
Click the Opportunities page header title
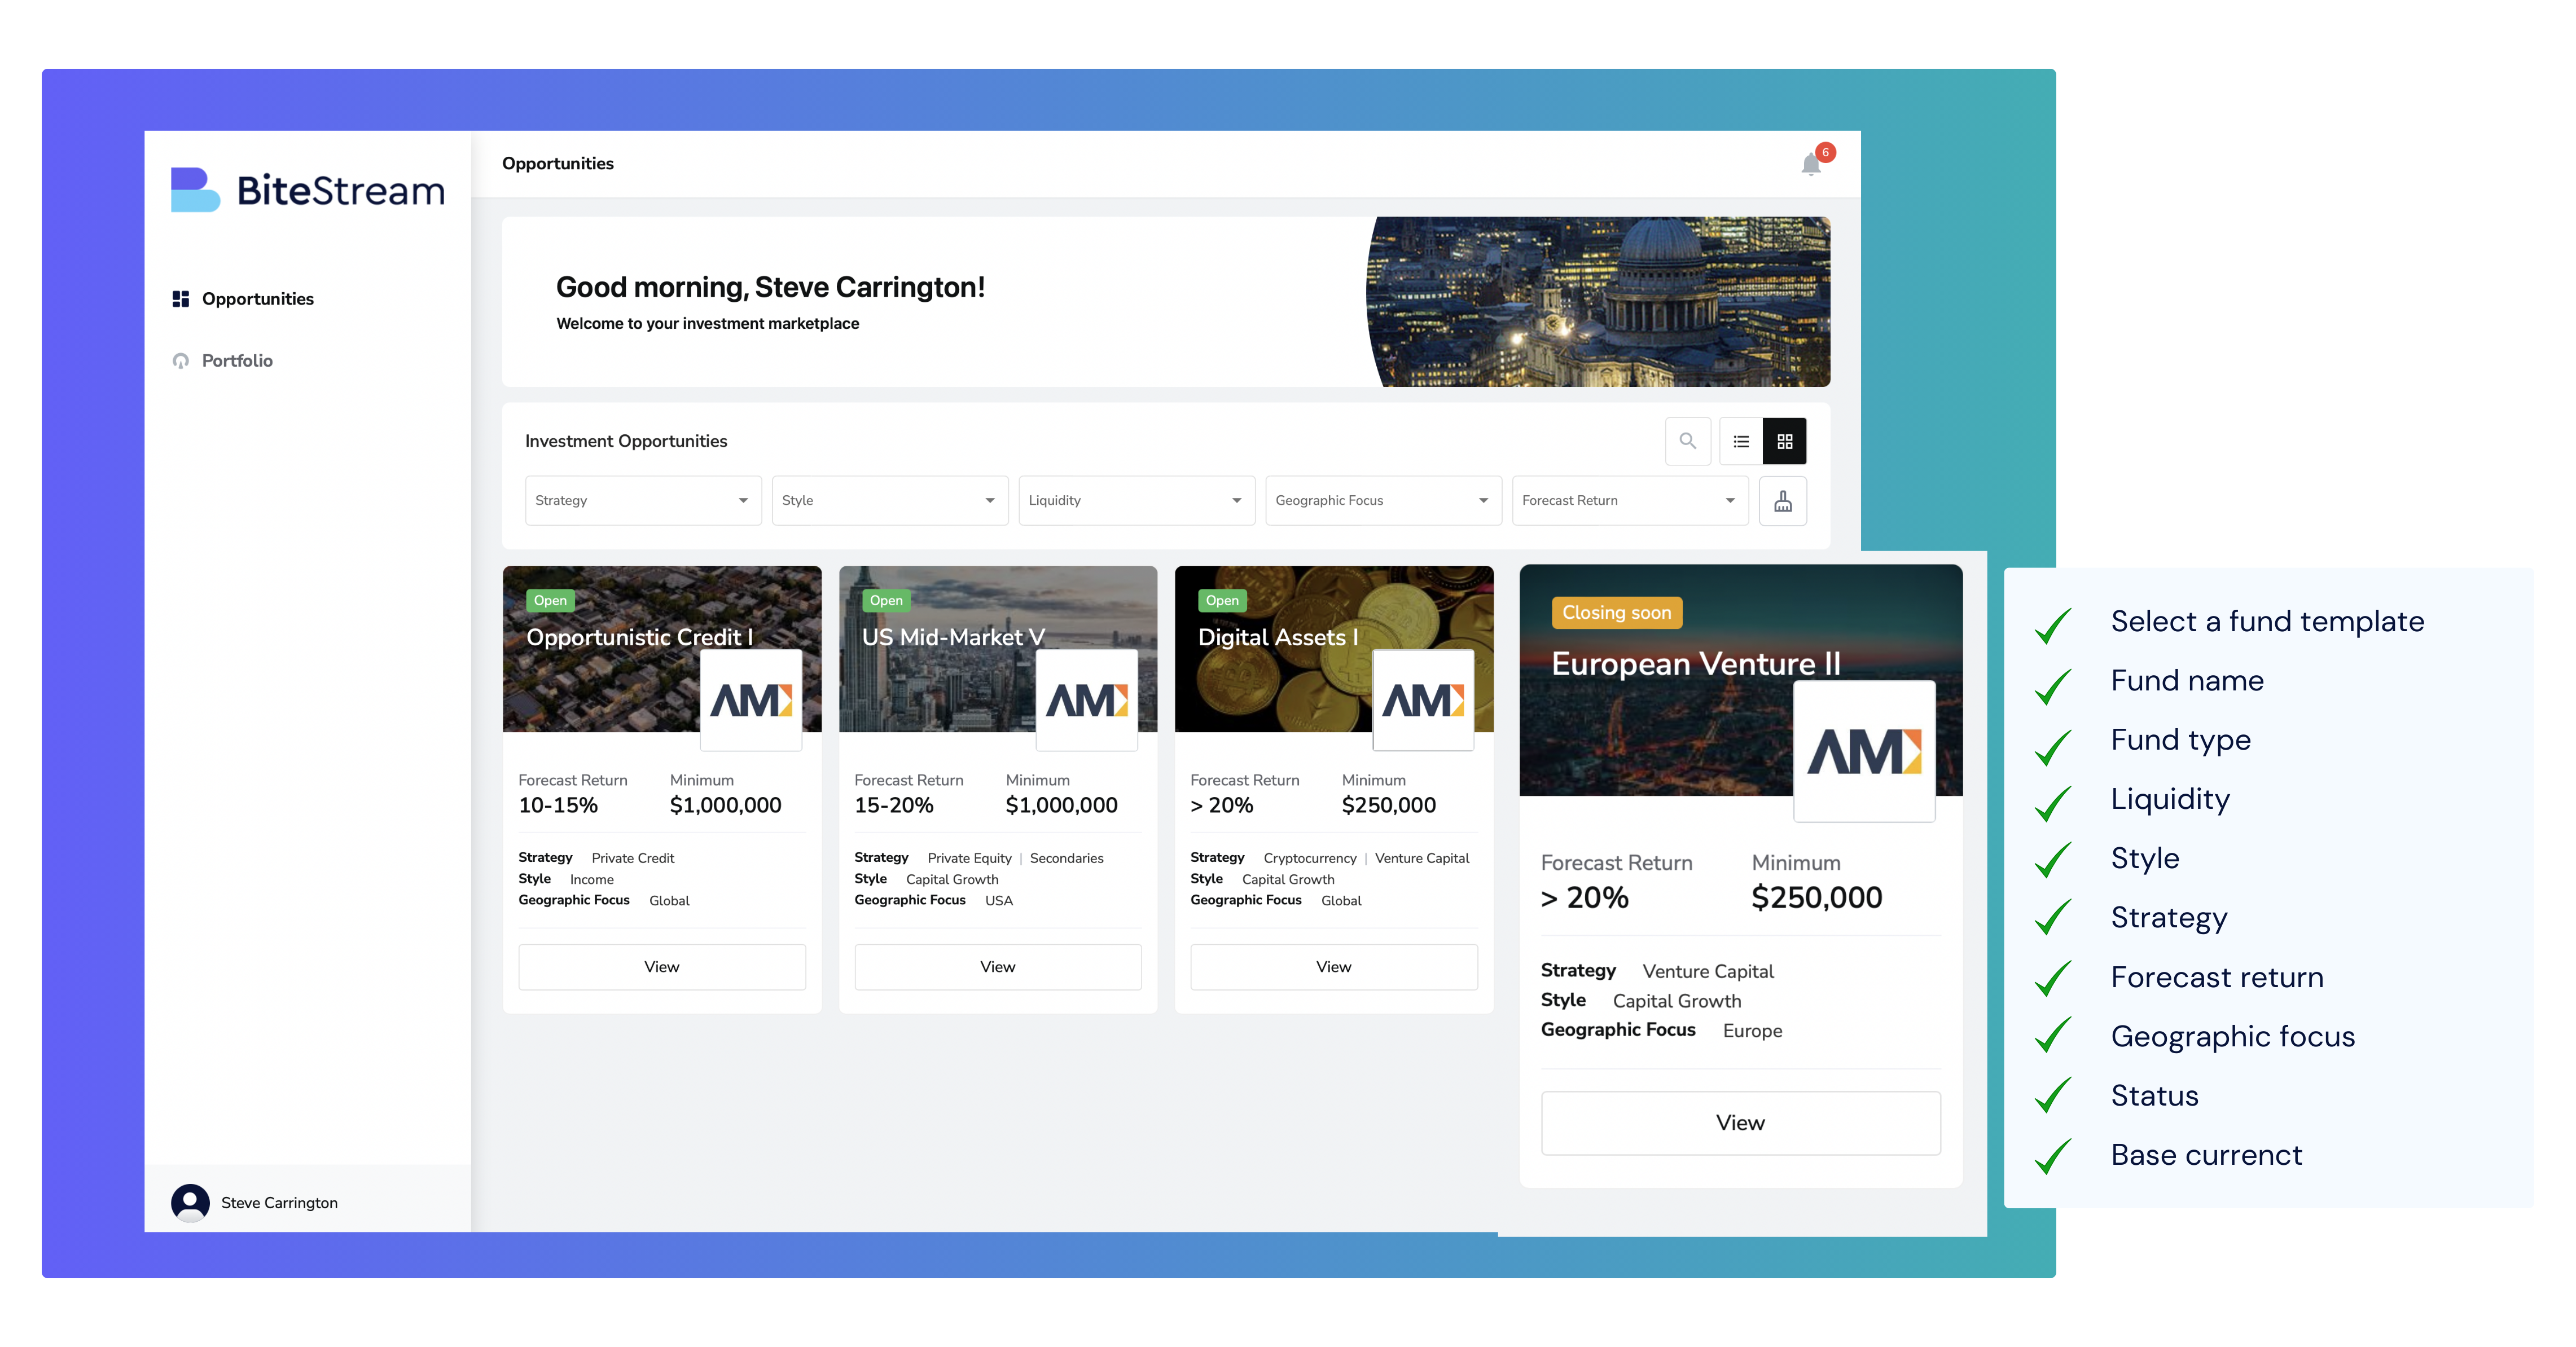point(558,164)
